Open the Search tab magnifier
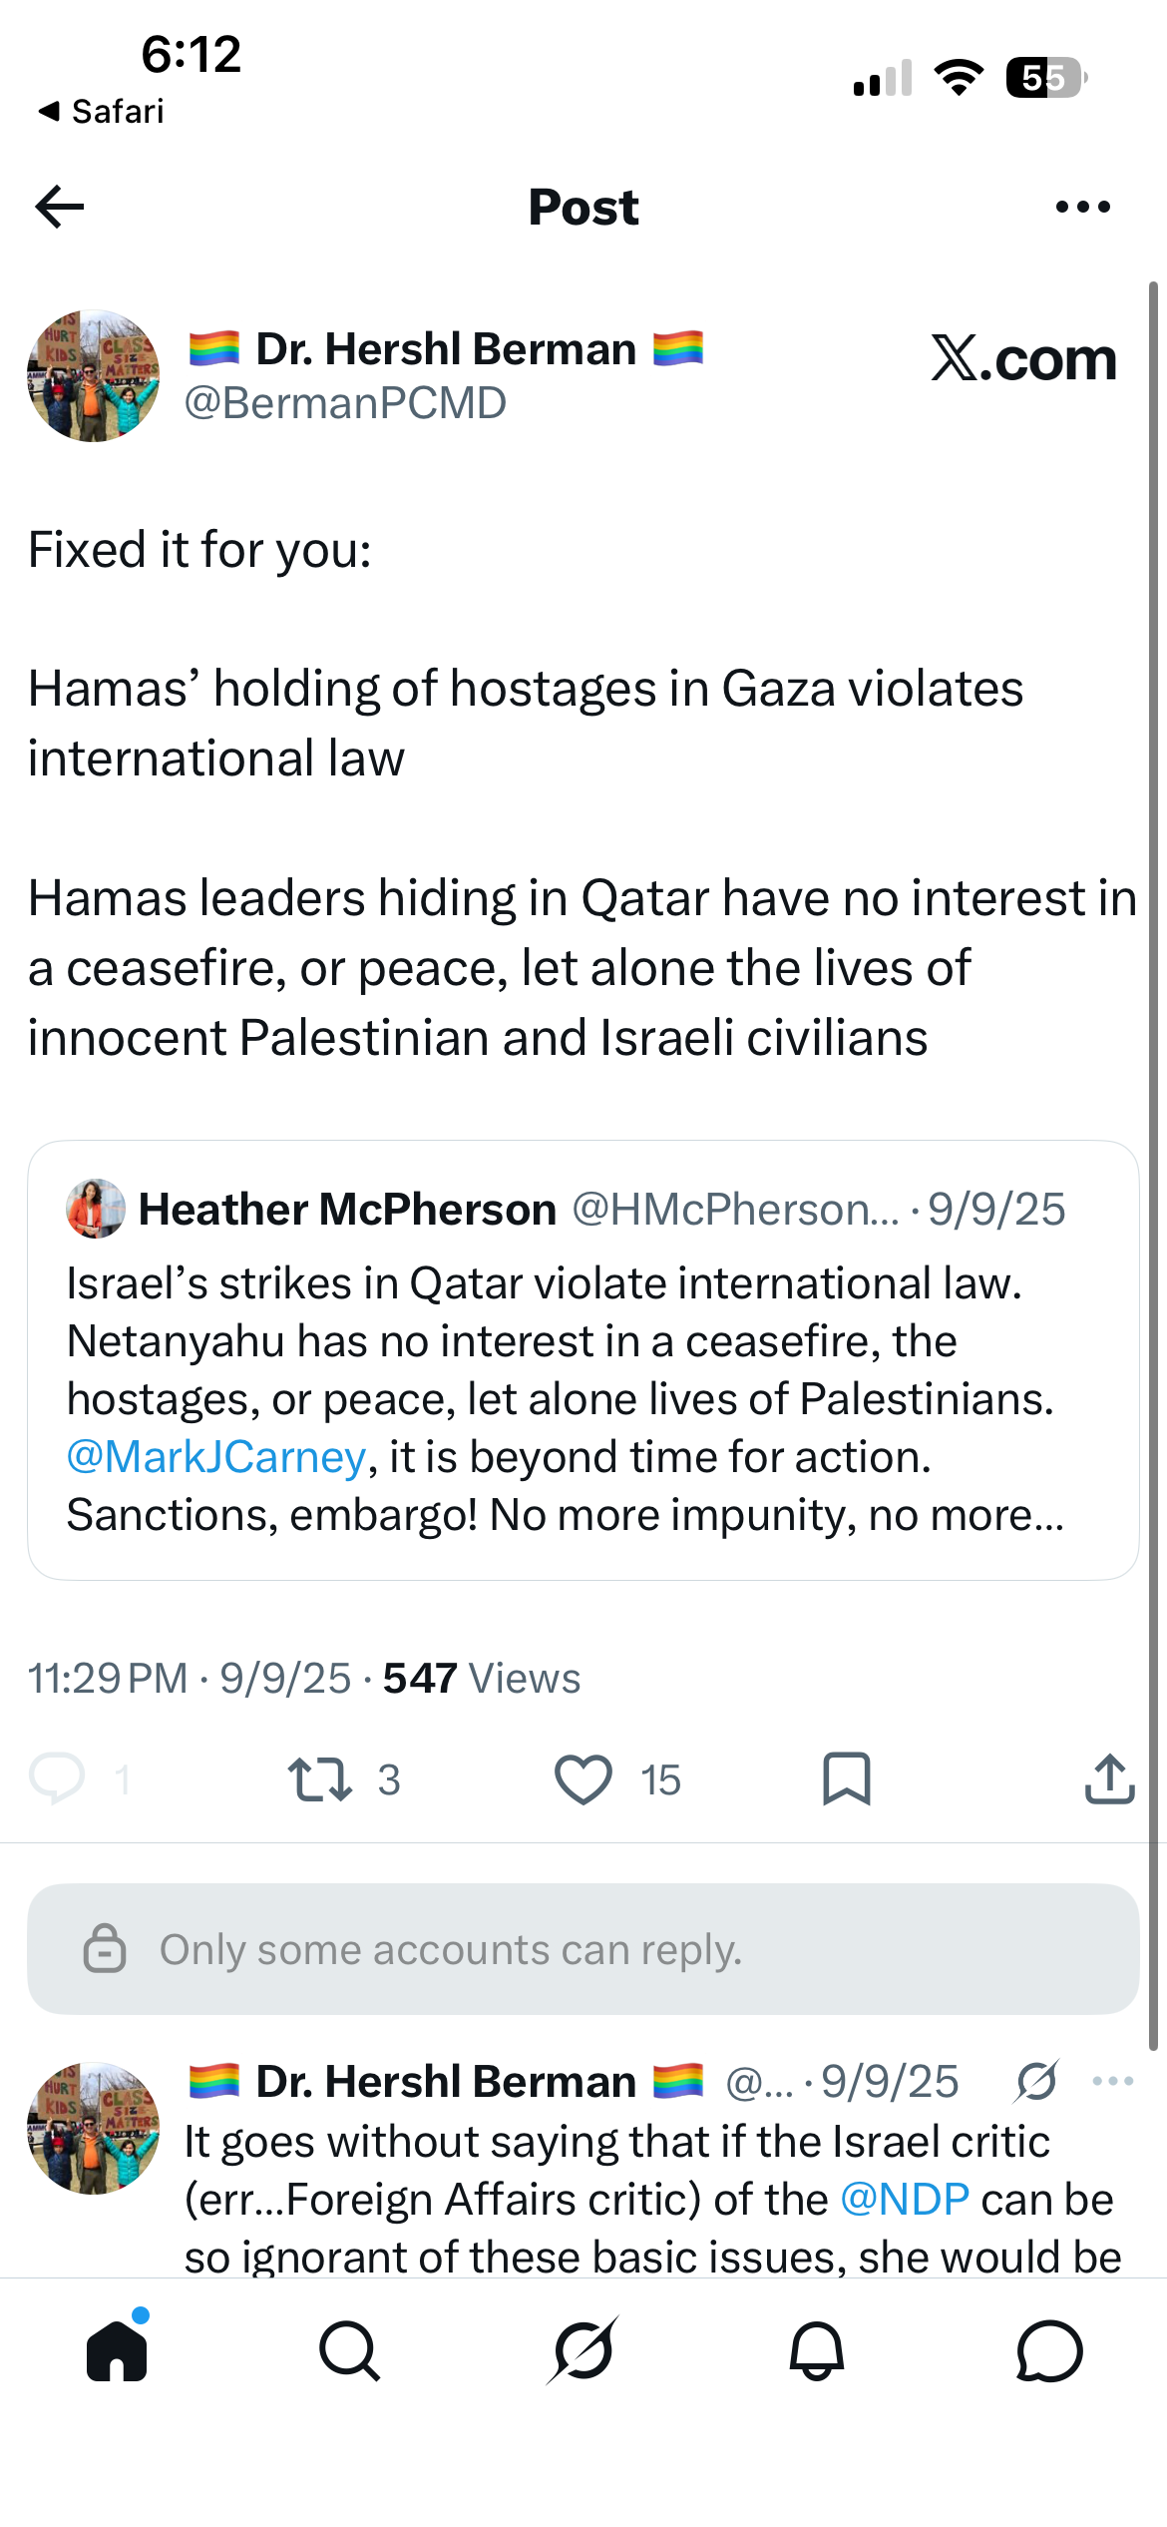The width and height of the screenshot is (1167, 2527). (x=350, y=2350)
